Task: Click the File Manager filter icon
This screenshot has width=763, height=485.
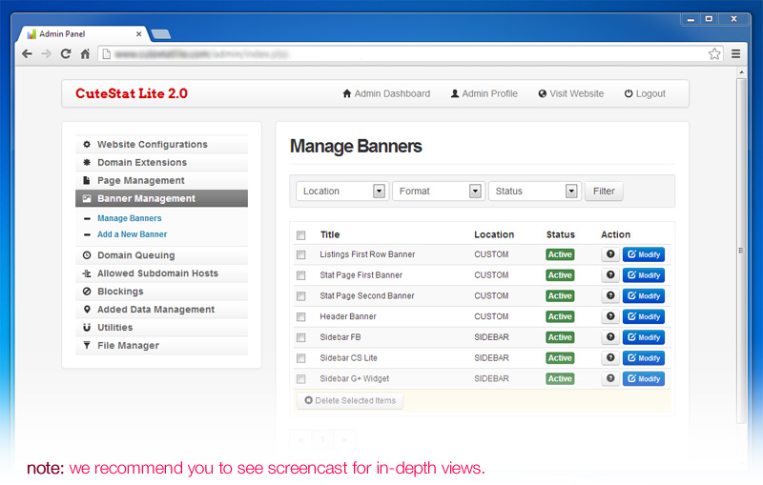Action: (87, 345)
